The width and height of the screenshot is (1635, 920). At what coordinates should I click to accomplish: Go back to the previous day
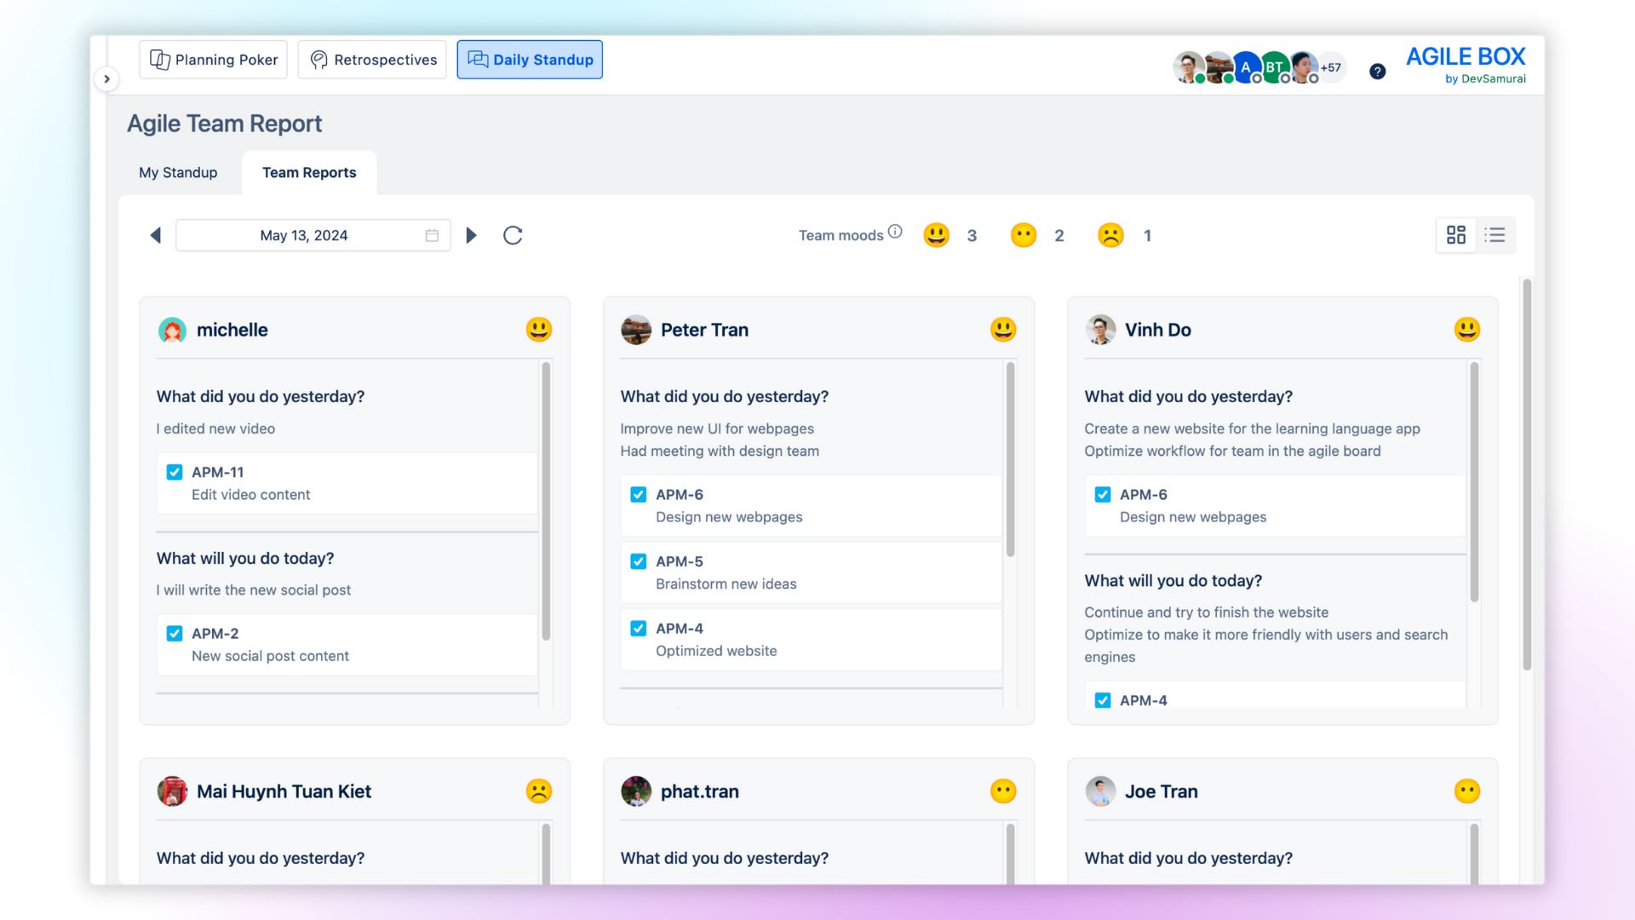coord(155,235)
